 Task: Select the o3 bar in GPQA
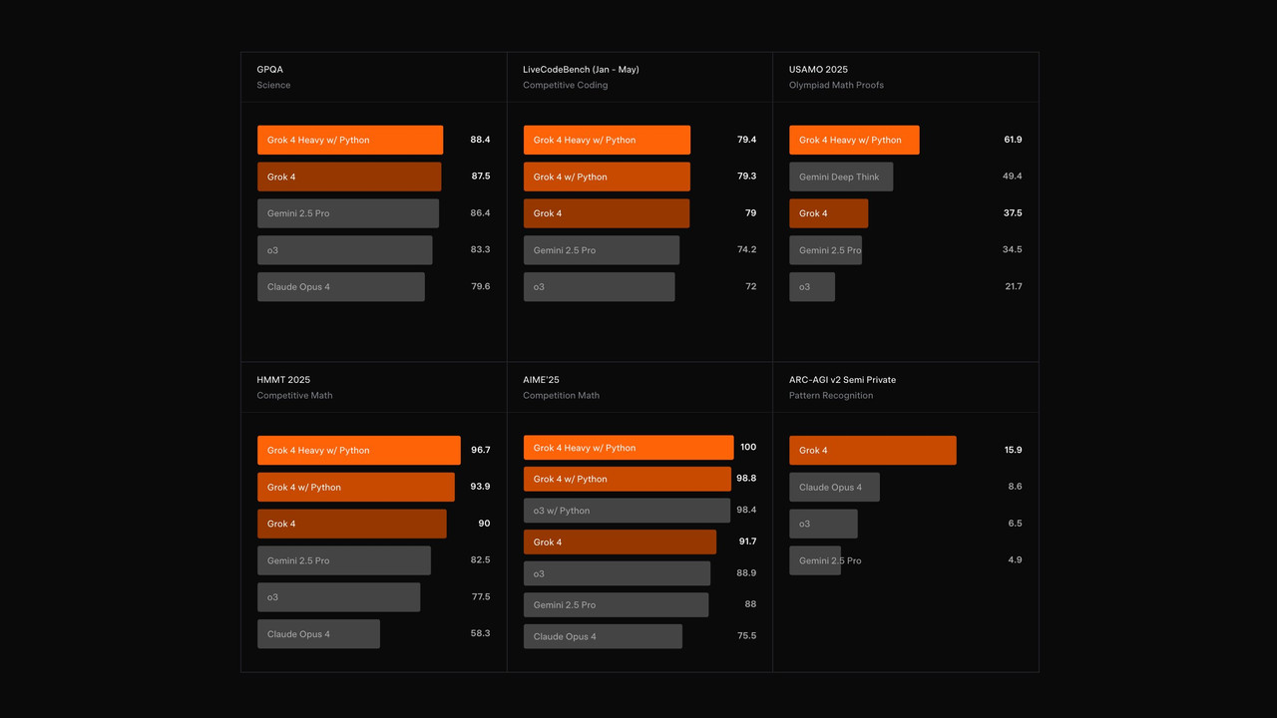pos(345,250)
